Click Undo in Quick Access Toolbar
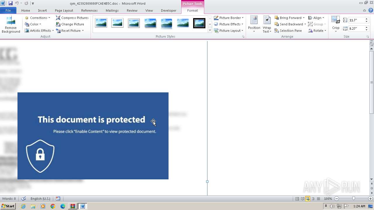 (17, 3)
